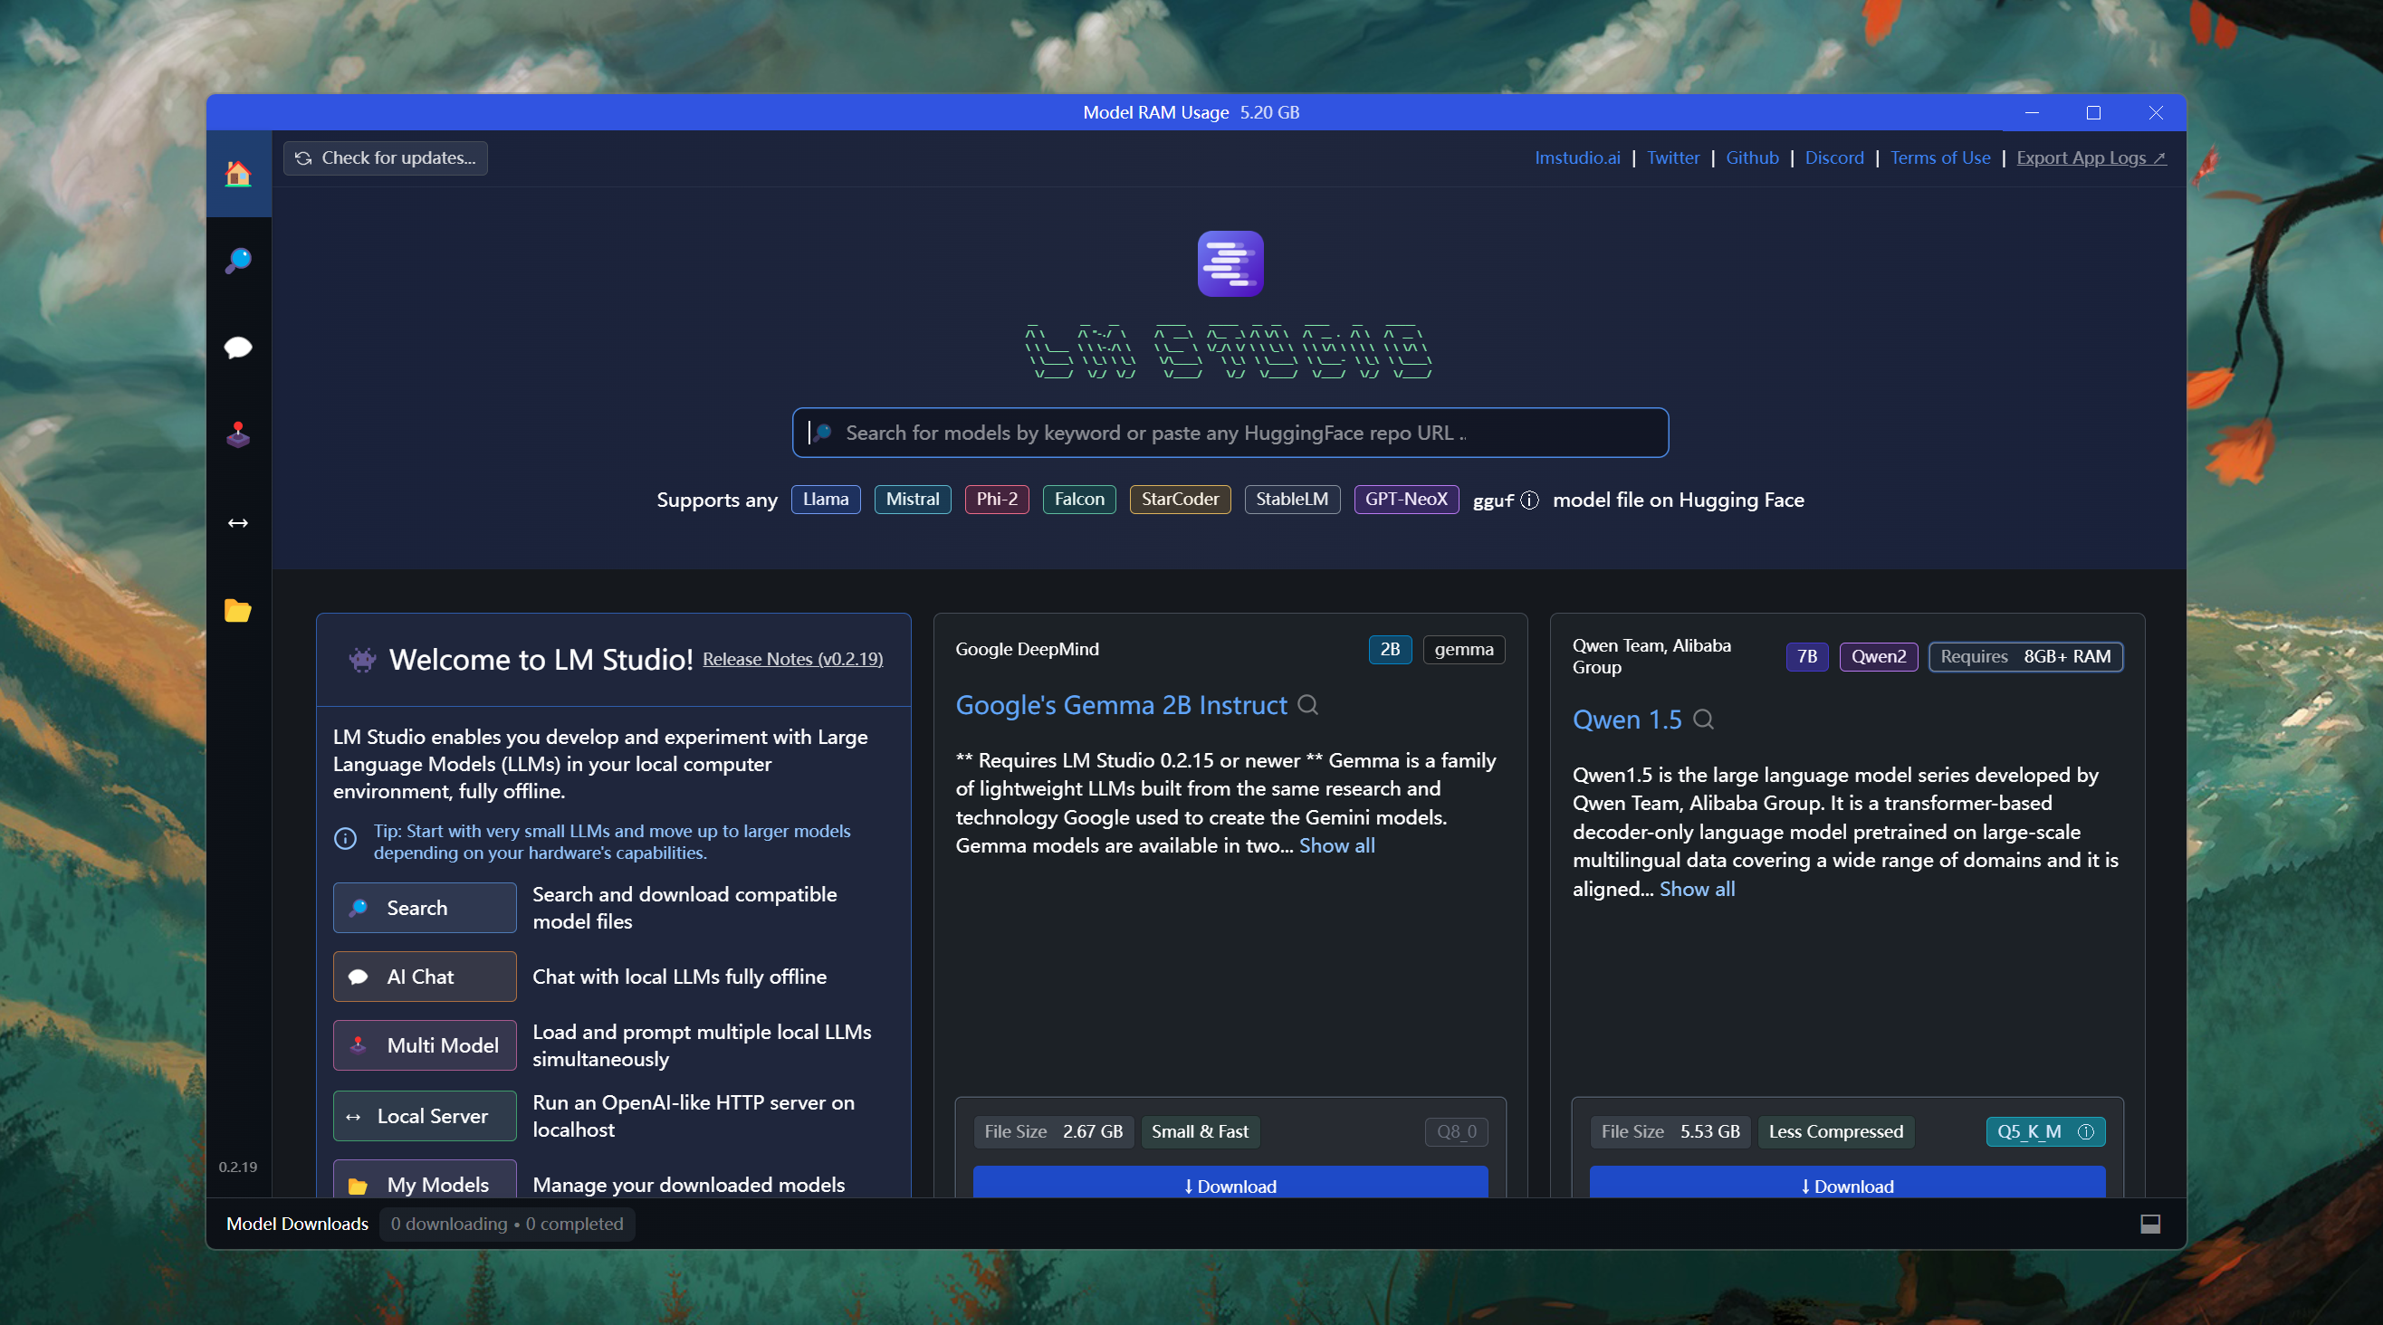Viewport: 2383px width, 1325px height.
Task: Open the Github link
Action: tap(1752, 158)
